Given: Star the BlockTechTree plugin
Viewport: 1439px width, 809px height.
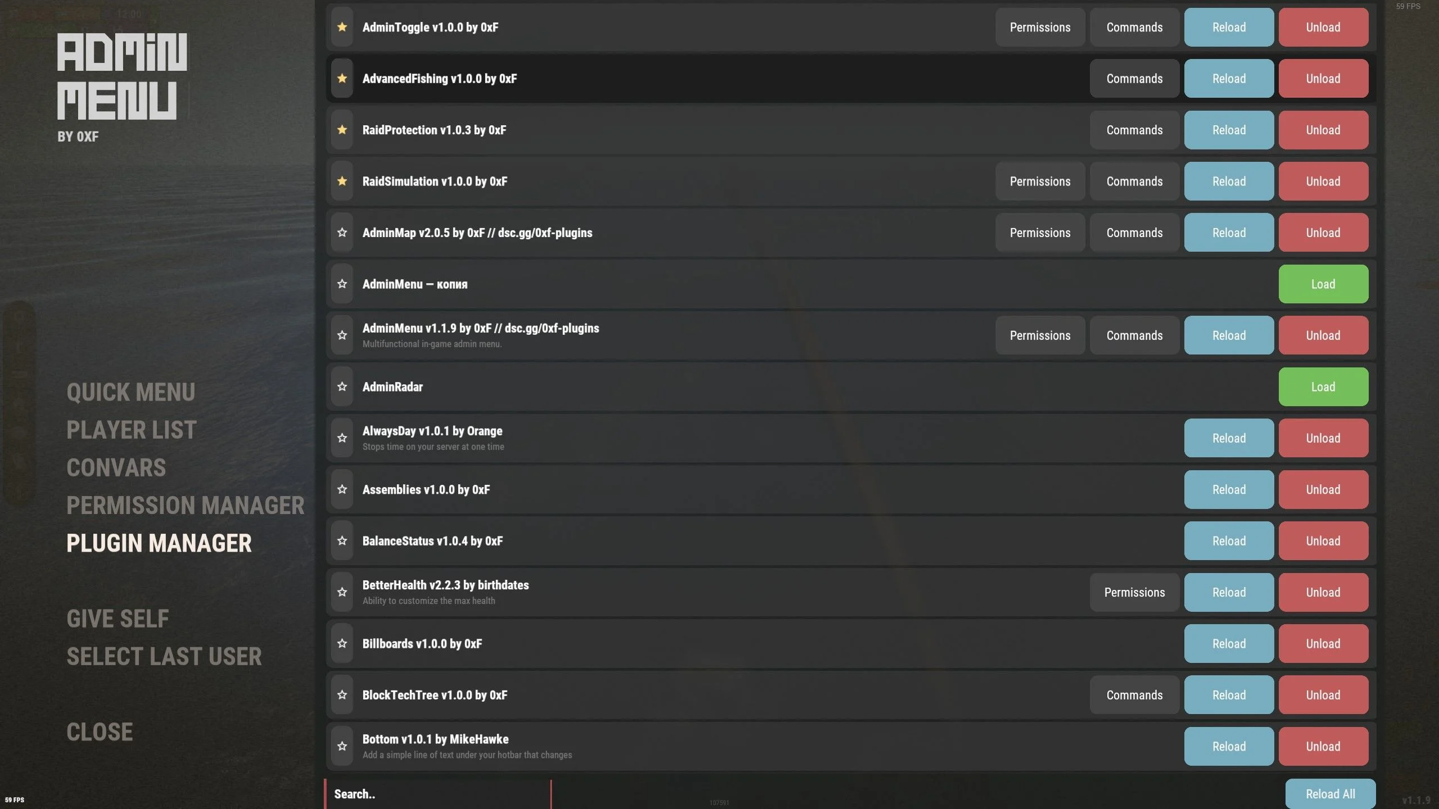Looking at the screenshot, I should [x=342, y=695].
